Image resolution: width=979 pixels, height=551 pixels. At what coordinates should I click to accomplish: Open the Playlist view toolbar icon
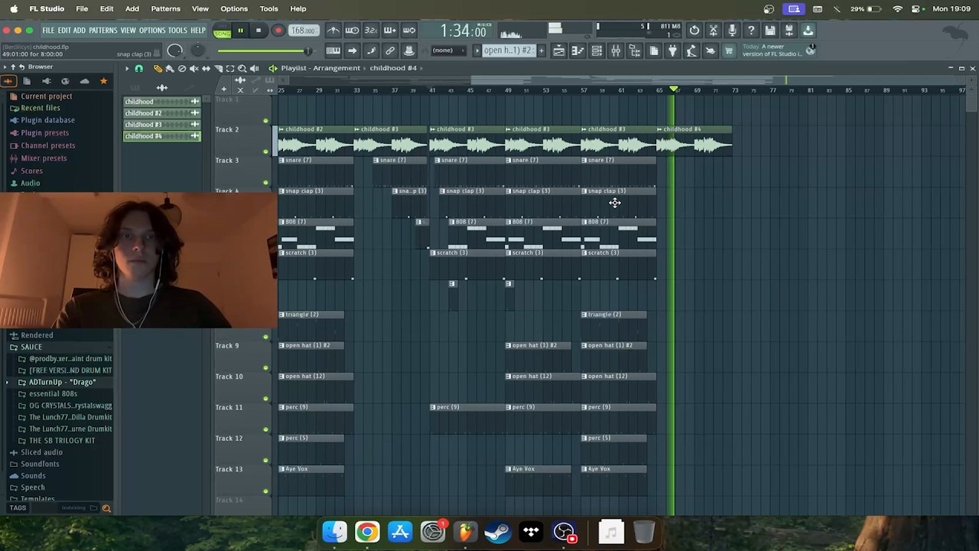click(x=559, y=51)
